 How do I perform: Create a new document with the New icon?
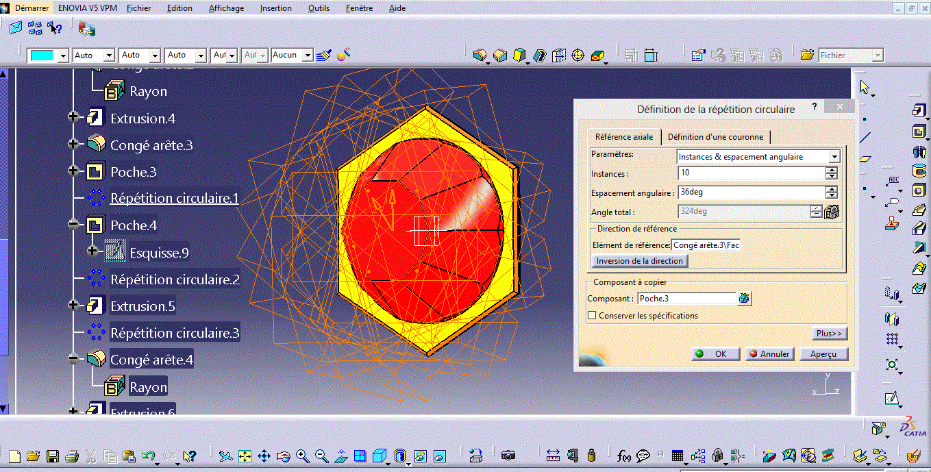point(14,456)
